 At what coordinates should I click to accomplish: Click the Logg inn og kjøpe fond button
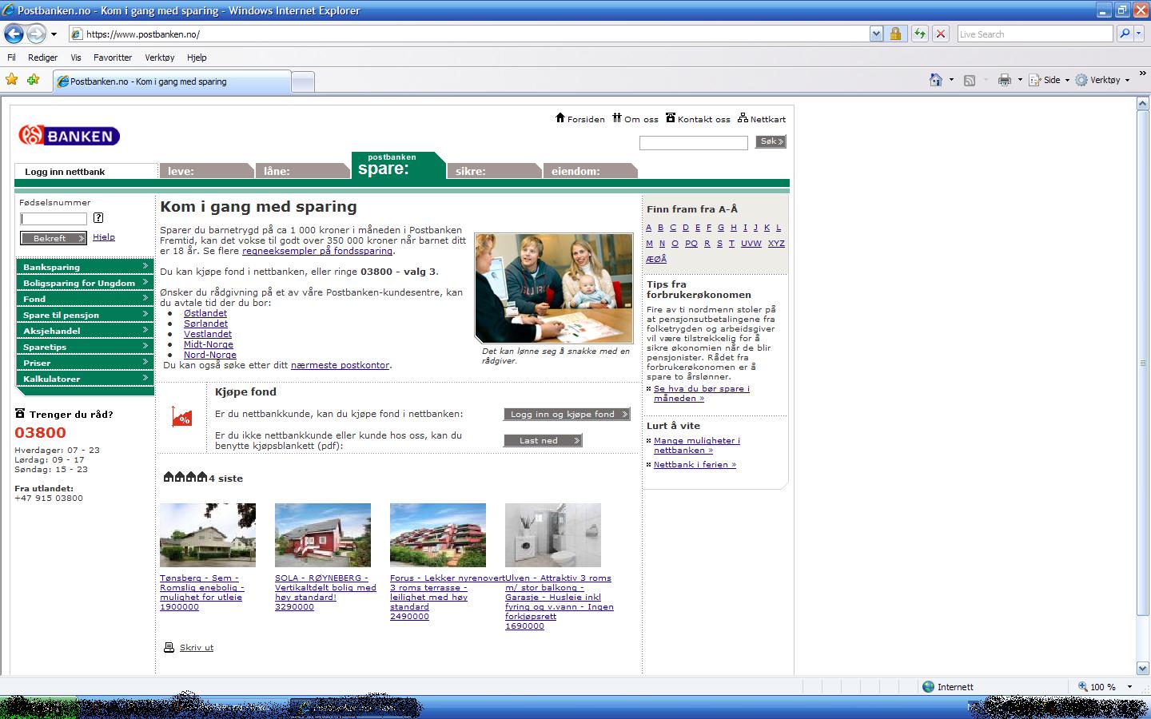(567, 414)
